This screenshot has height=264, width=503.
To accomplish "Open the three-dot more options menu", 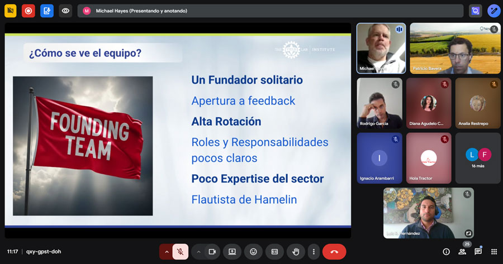I will 314,252.
